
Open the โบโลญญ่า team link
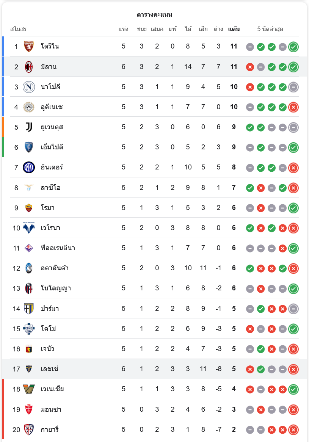click(56, 288)
